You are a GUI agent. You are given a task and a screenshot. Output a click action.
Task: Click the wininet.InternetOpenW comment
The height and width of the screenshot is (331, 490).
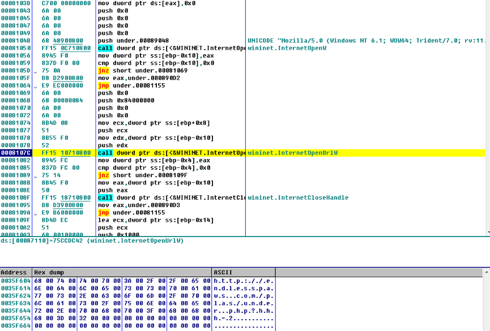point(287,48)
